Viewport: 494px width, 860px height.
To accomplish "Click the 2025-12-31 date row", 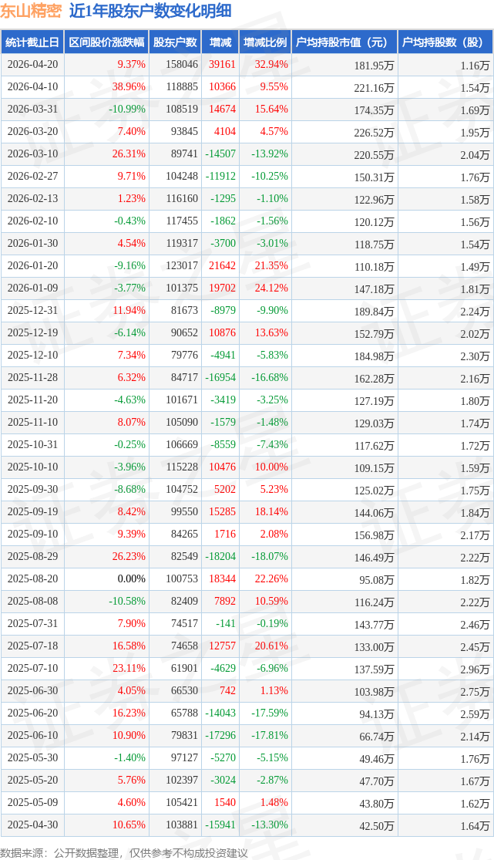I will point(32,311).
